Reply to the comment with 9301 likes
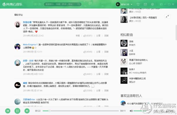This screenshot has width=177, height=115. point(106,36)
